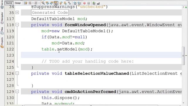Click the Comment toolbar icon
Image resolution: width=188 pixels, height=106 pixels.
[94, 3]
